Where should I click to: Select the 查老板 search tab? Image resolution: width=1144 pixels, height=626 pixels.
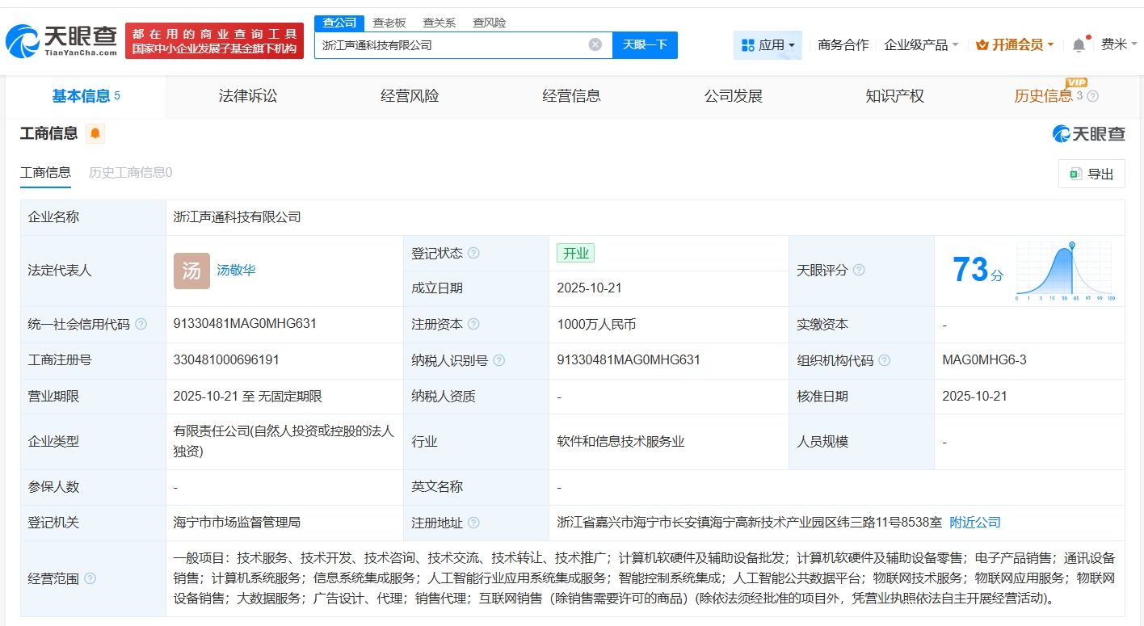[389, 23]
